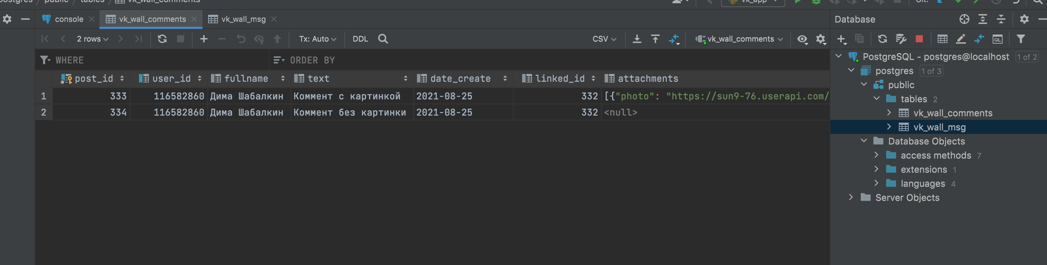Screen dimensions: 1047x265
Task: Filter objects in the Database panel funnel icon
Action: tap(1021, 39)
